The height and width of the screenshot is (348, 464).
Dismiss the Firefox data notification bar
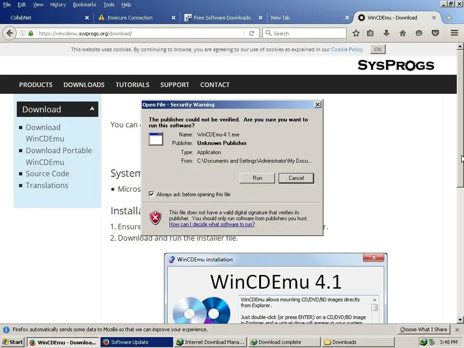coord(457,330)
